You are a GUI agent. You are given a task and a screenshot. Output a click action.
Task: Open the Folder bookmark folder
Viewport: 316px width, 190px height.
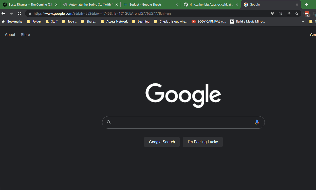pyautogui.click(x=34, y=22)
